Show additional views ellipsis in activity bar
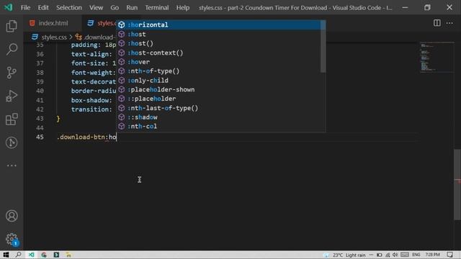Viewport: 461px width, 259px height. coord(12,165)
